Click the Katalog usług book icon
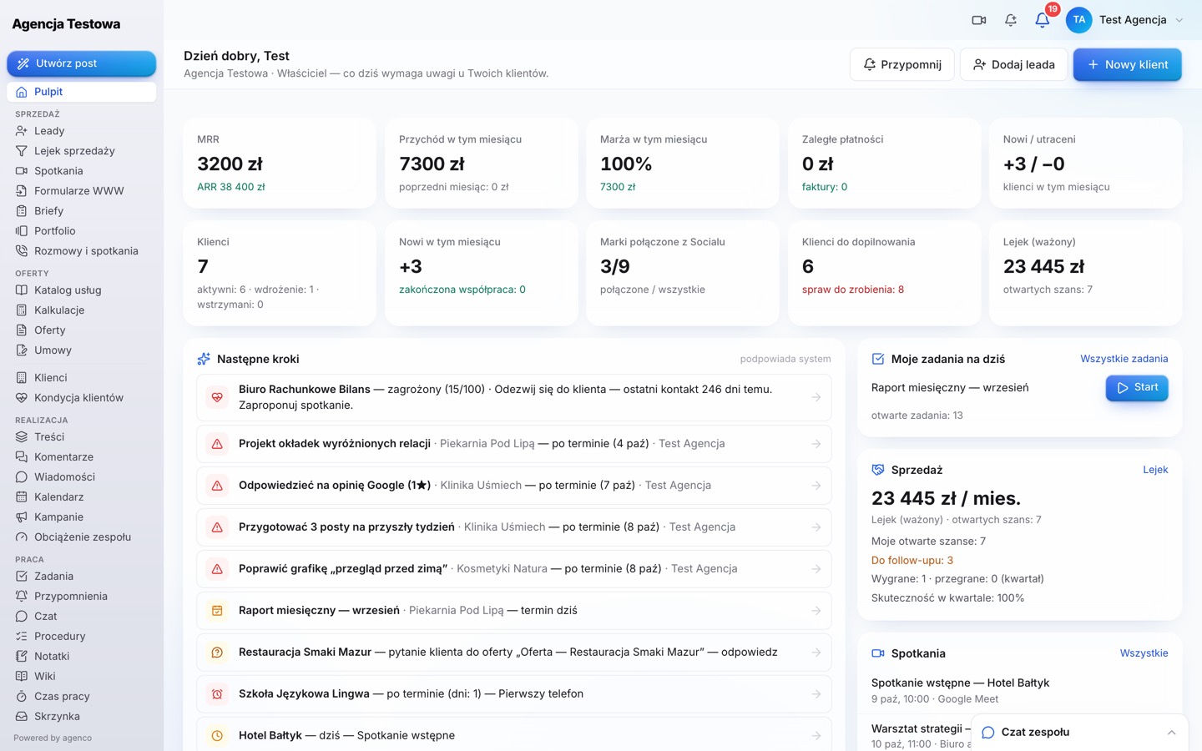 (x=22, y=290)
